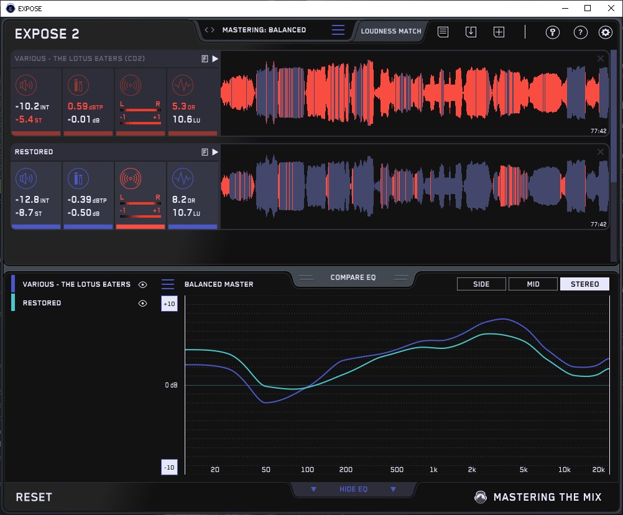
Task: Click the 8.2 DR dynamic range value
Action: coord(183,200)
